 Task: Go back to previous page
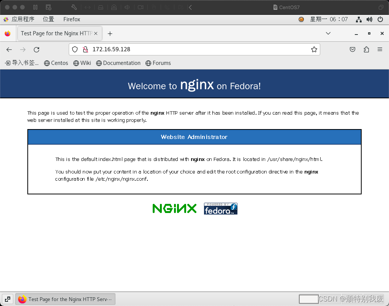(x=9, y=50)
